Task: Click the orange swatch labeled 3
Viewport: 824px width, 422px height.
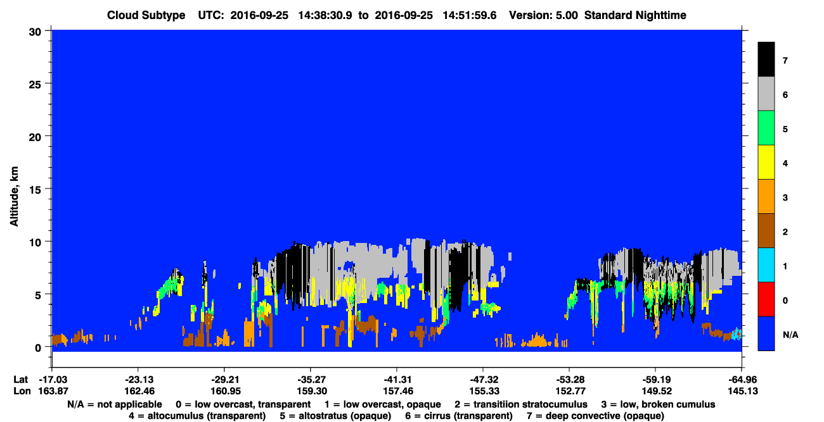Action: pyautogui.click(x=766, y=197)
